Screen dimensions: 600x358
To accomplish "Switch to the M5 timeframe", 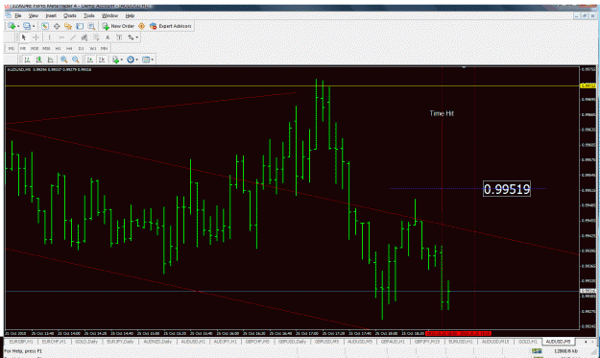I will 23,48.
